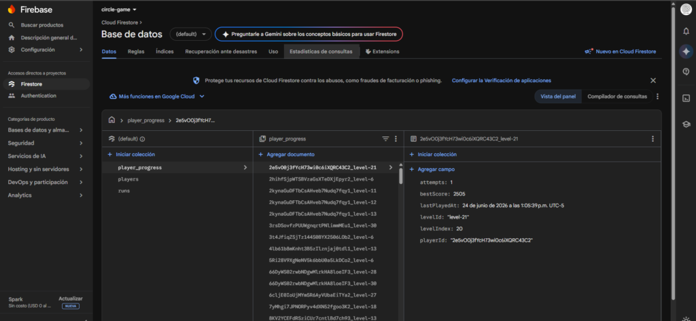Click the document icon in the document panel header
The width and height of the screenshot is (696, 321).
(x=413, y=138)
